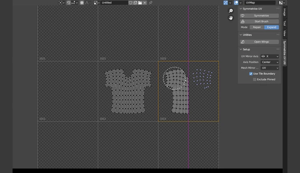Grab Symmetrize UV panel drag handle
This screenshot has height=173, width=300.
278,9
